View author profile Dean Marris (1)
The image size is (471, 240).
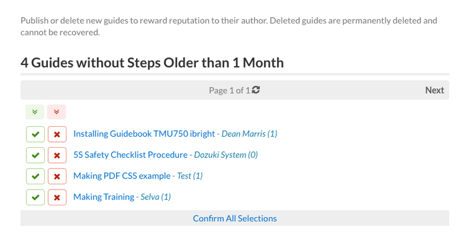tap(249, 134)
